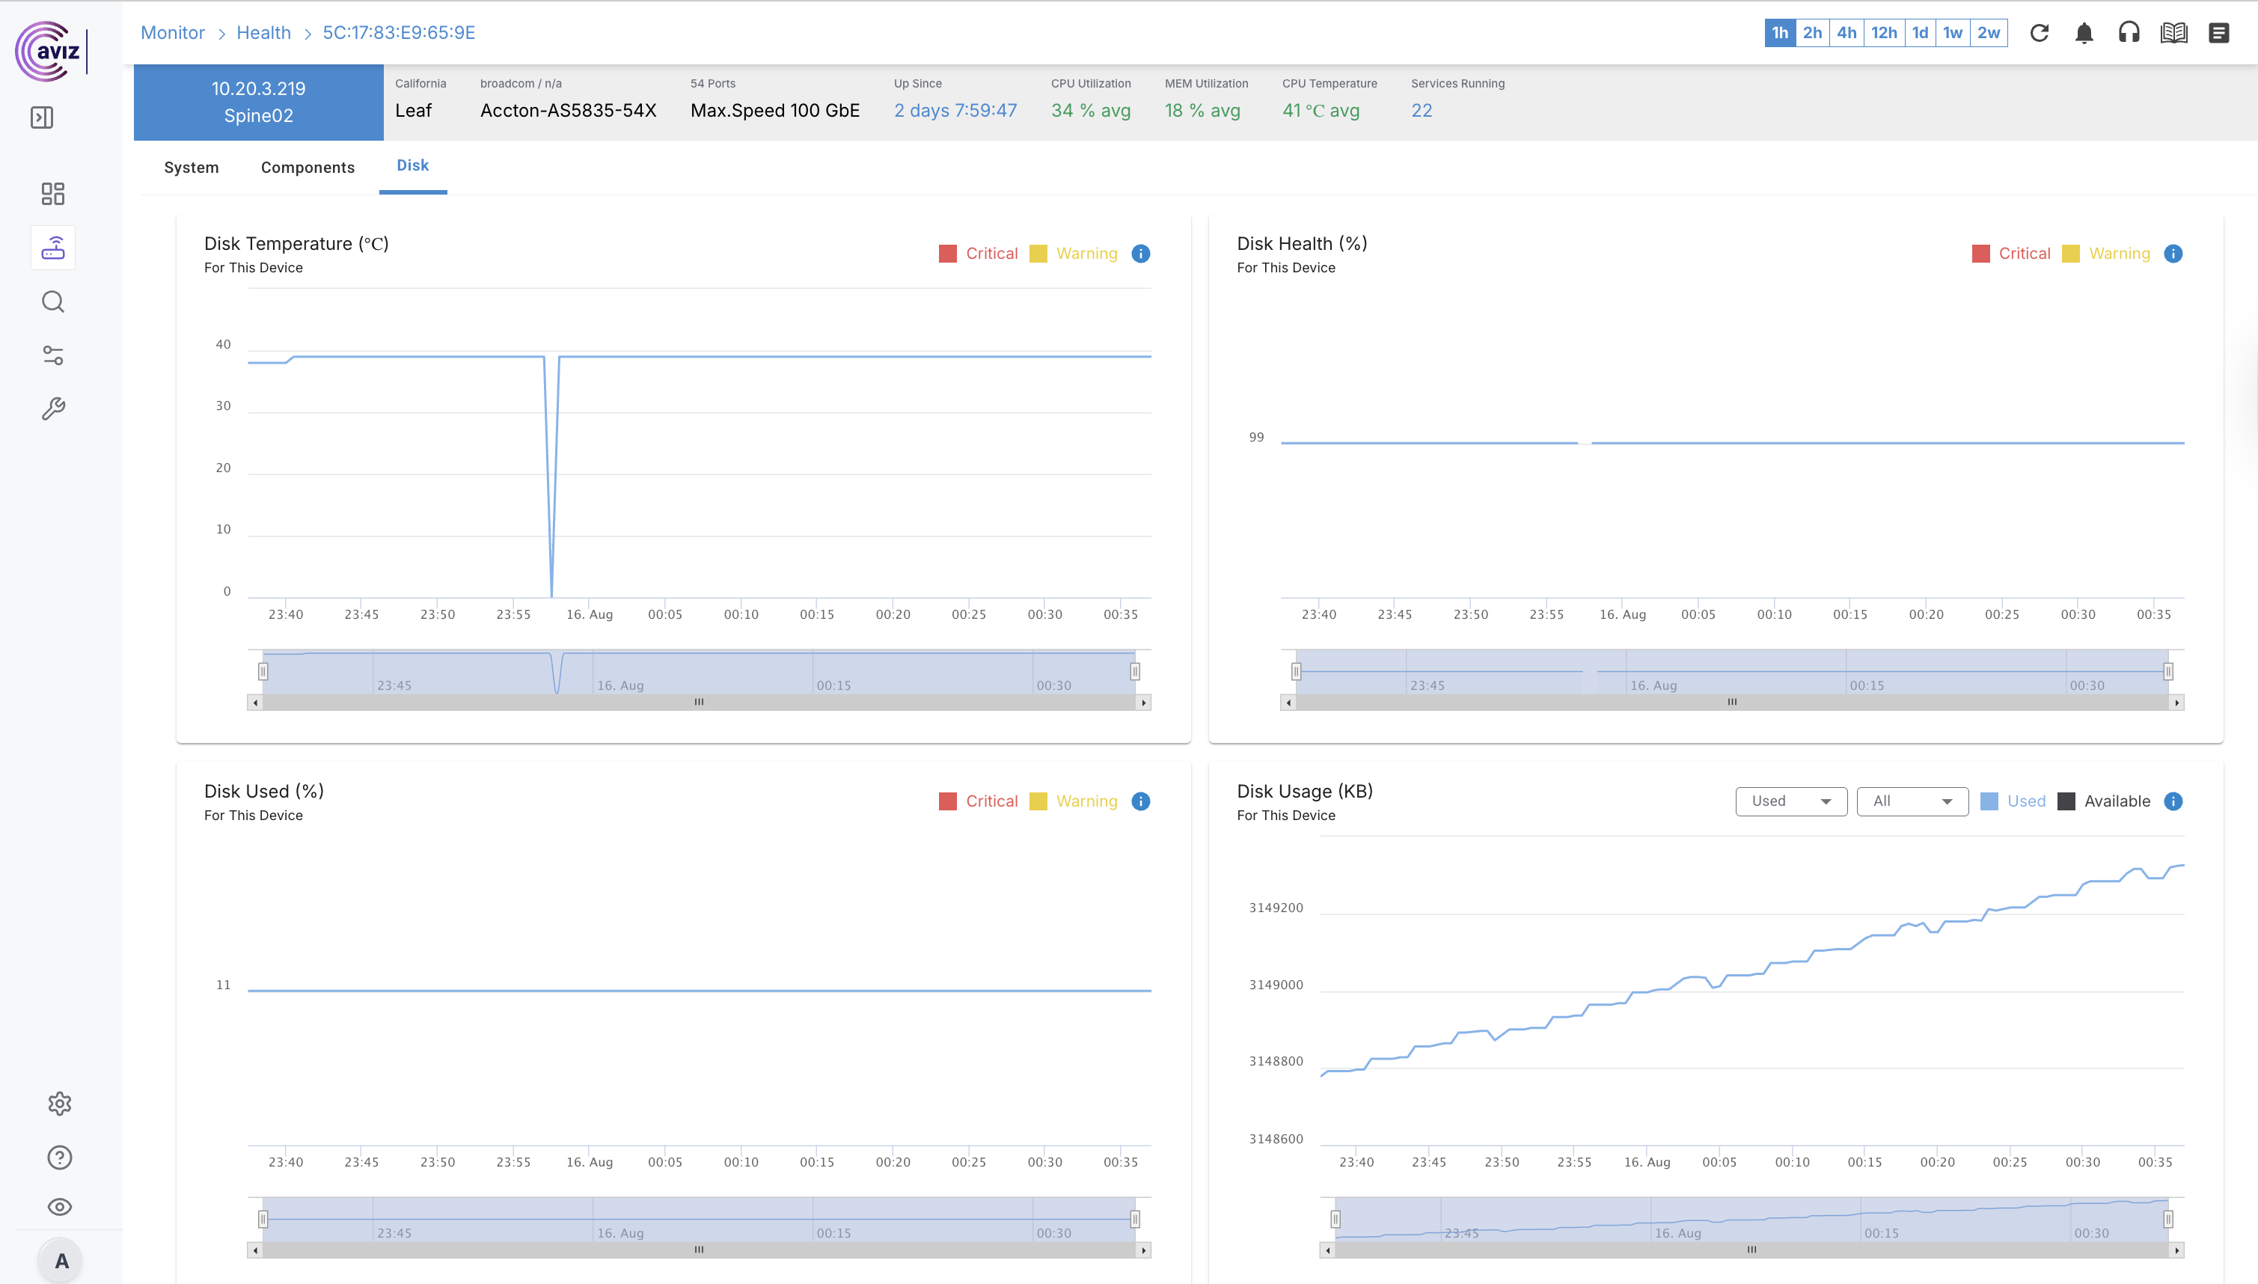Open the dashboard grid icon in sidebar
The image size is (2258, 1284).
53,193
